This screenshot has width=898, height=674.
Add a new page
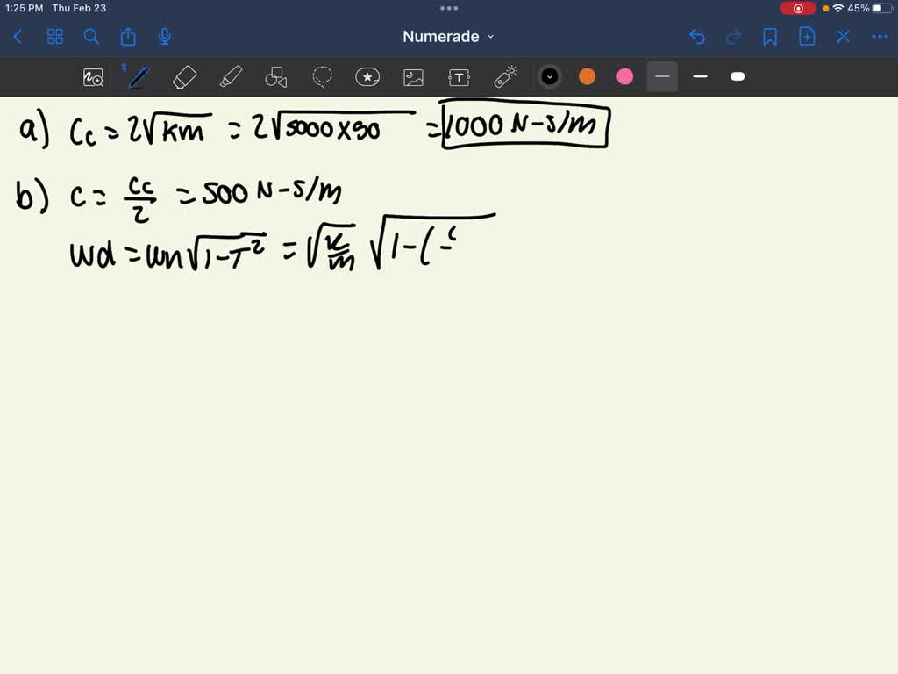(806, 37)
